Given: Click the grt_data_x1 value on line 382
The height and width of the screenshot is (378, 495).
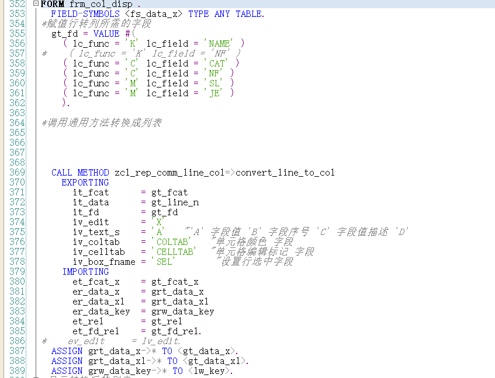Looking at the screenshot, I should [x=180, y=302].
